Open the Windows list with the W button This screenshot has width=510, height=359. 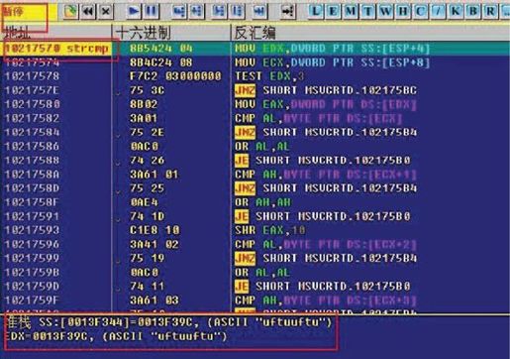(x=385, y=12)
